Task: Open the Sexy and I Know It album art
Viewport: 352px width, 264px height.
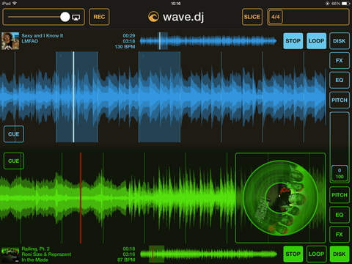Action: [x=10, y=41]
